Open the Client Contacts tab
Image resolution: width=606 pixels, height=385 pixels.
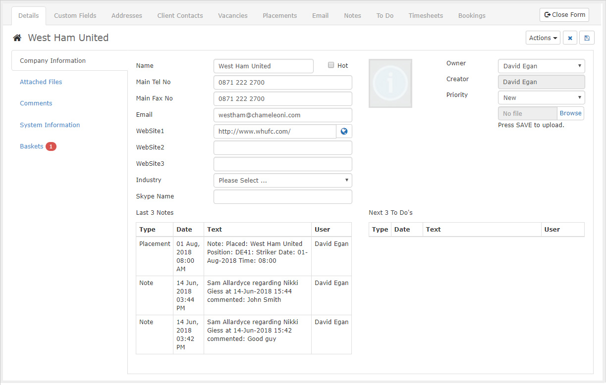pos(180,16)
